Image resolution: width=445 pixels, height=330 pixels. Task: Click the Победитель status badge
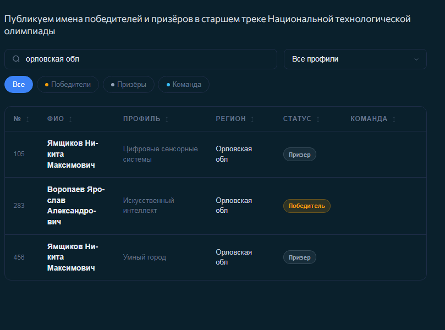point(306,206)
